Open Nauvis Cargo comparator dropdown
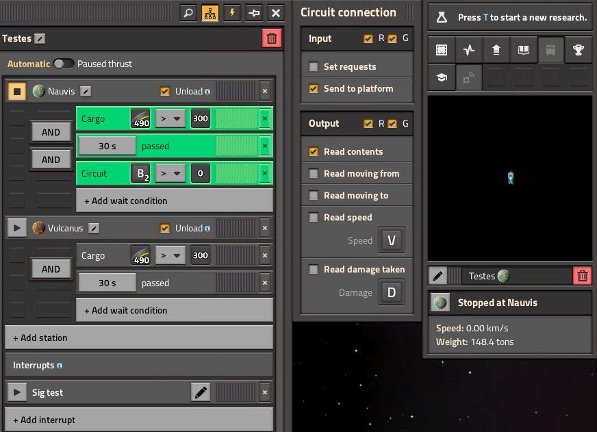 [170, 118]
